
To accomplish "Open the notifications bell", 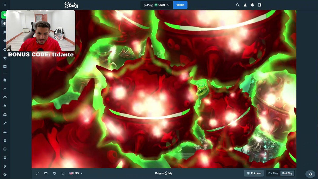I will [252, 5].
